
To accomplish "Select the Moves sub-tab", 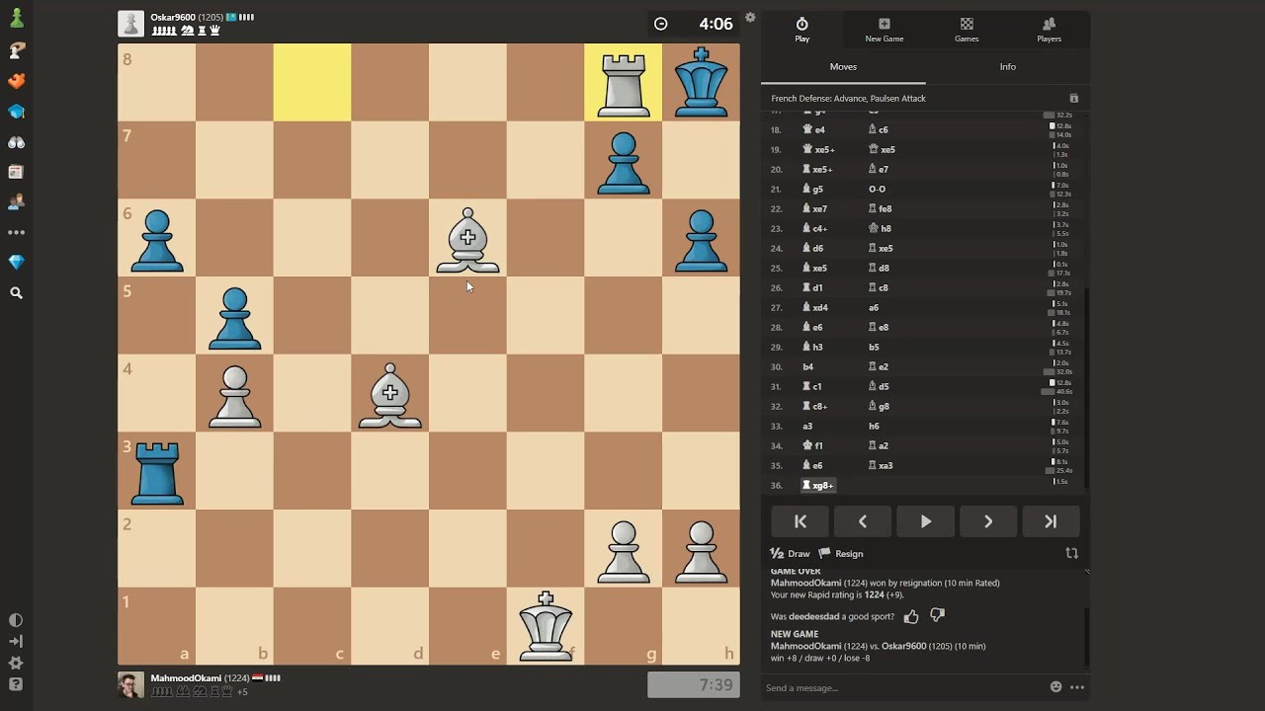I will click(843, 67).
